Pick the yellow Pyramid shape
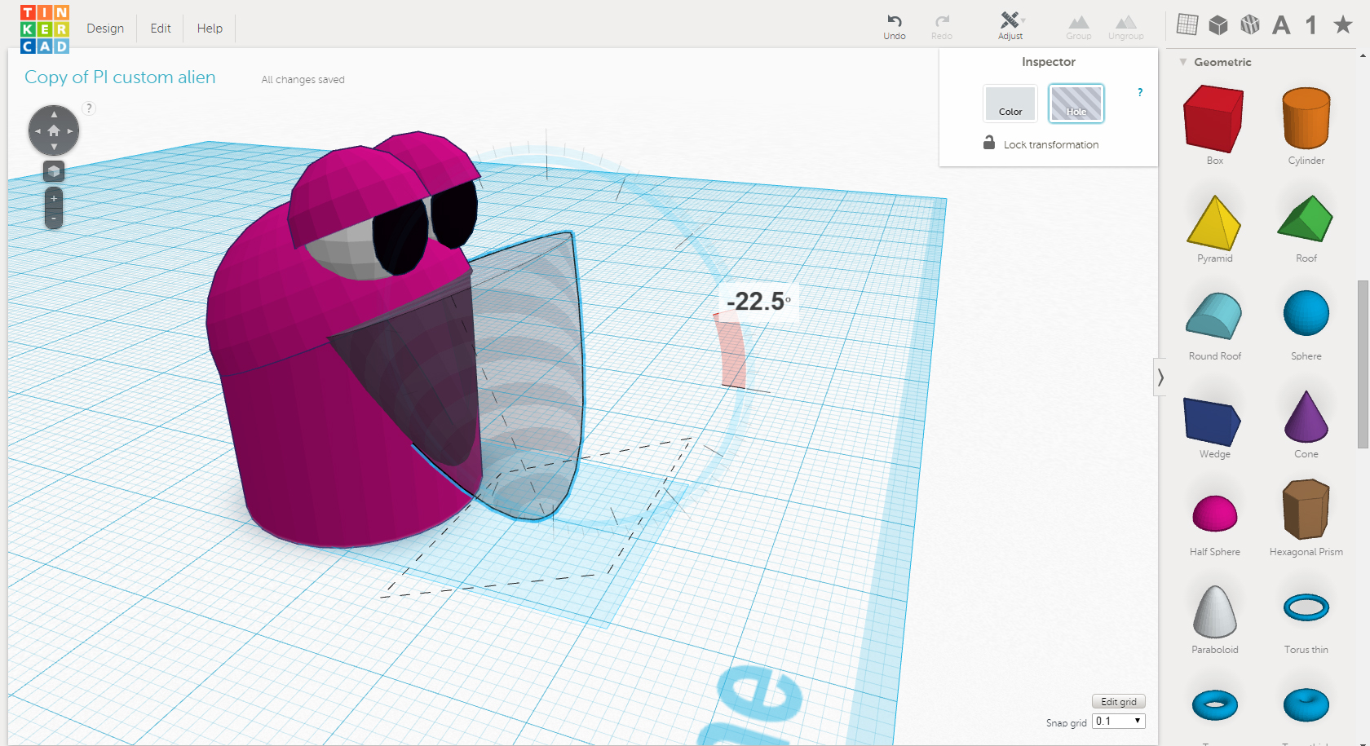This screenshot has height=746, width=1370. pos(1214,223)
